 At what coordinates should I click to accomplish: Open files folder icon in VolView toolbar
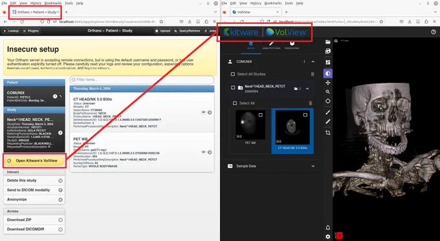(328, 42)
